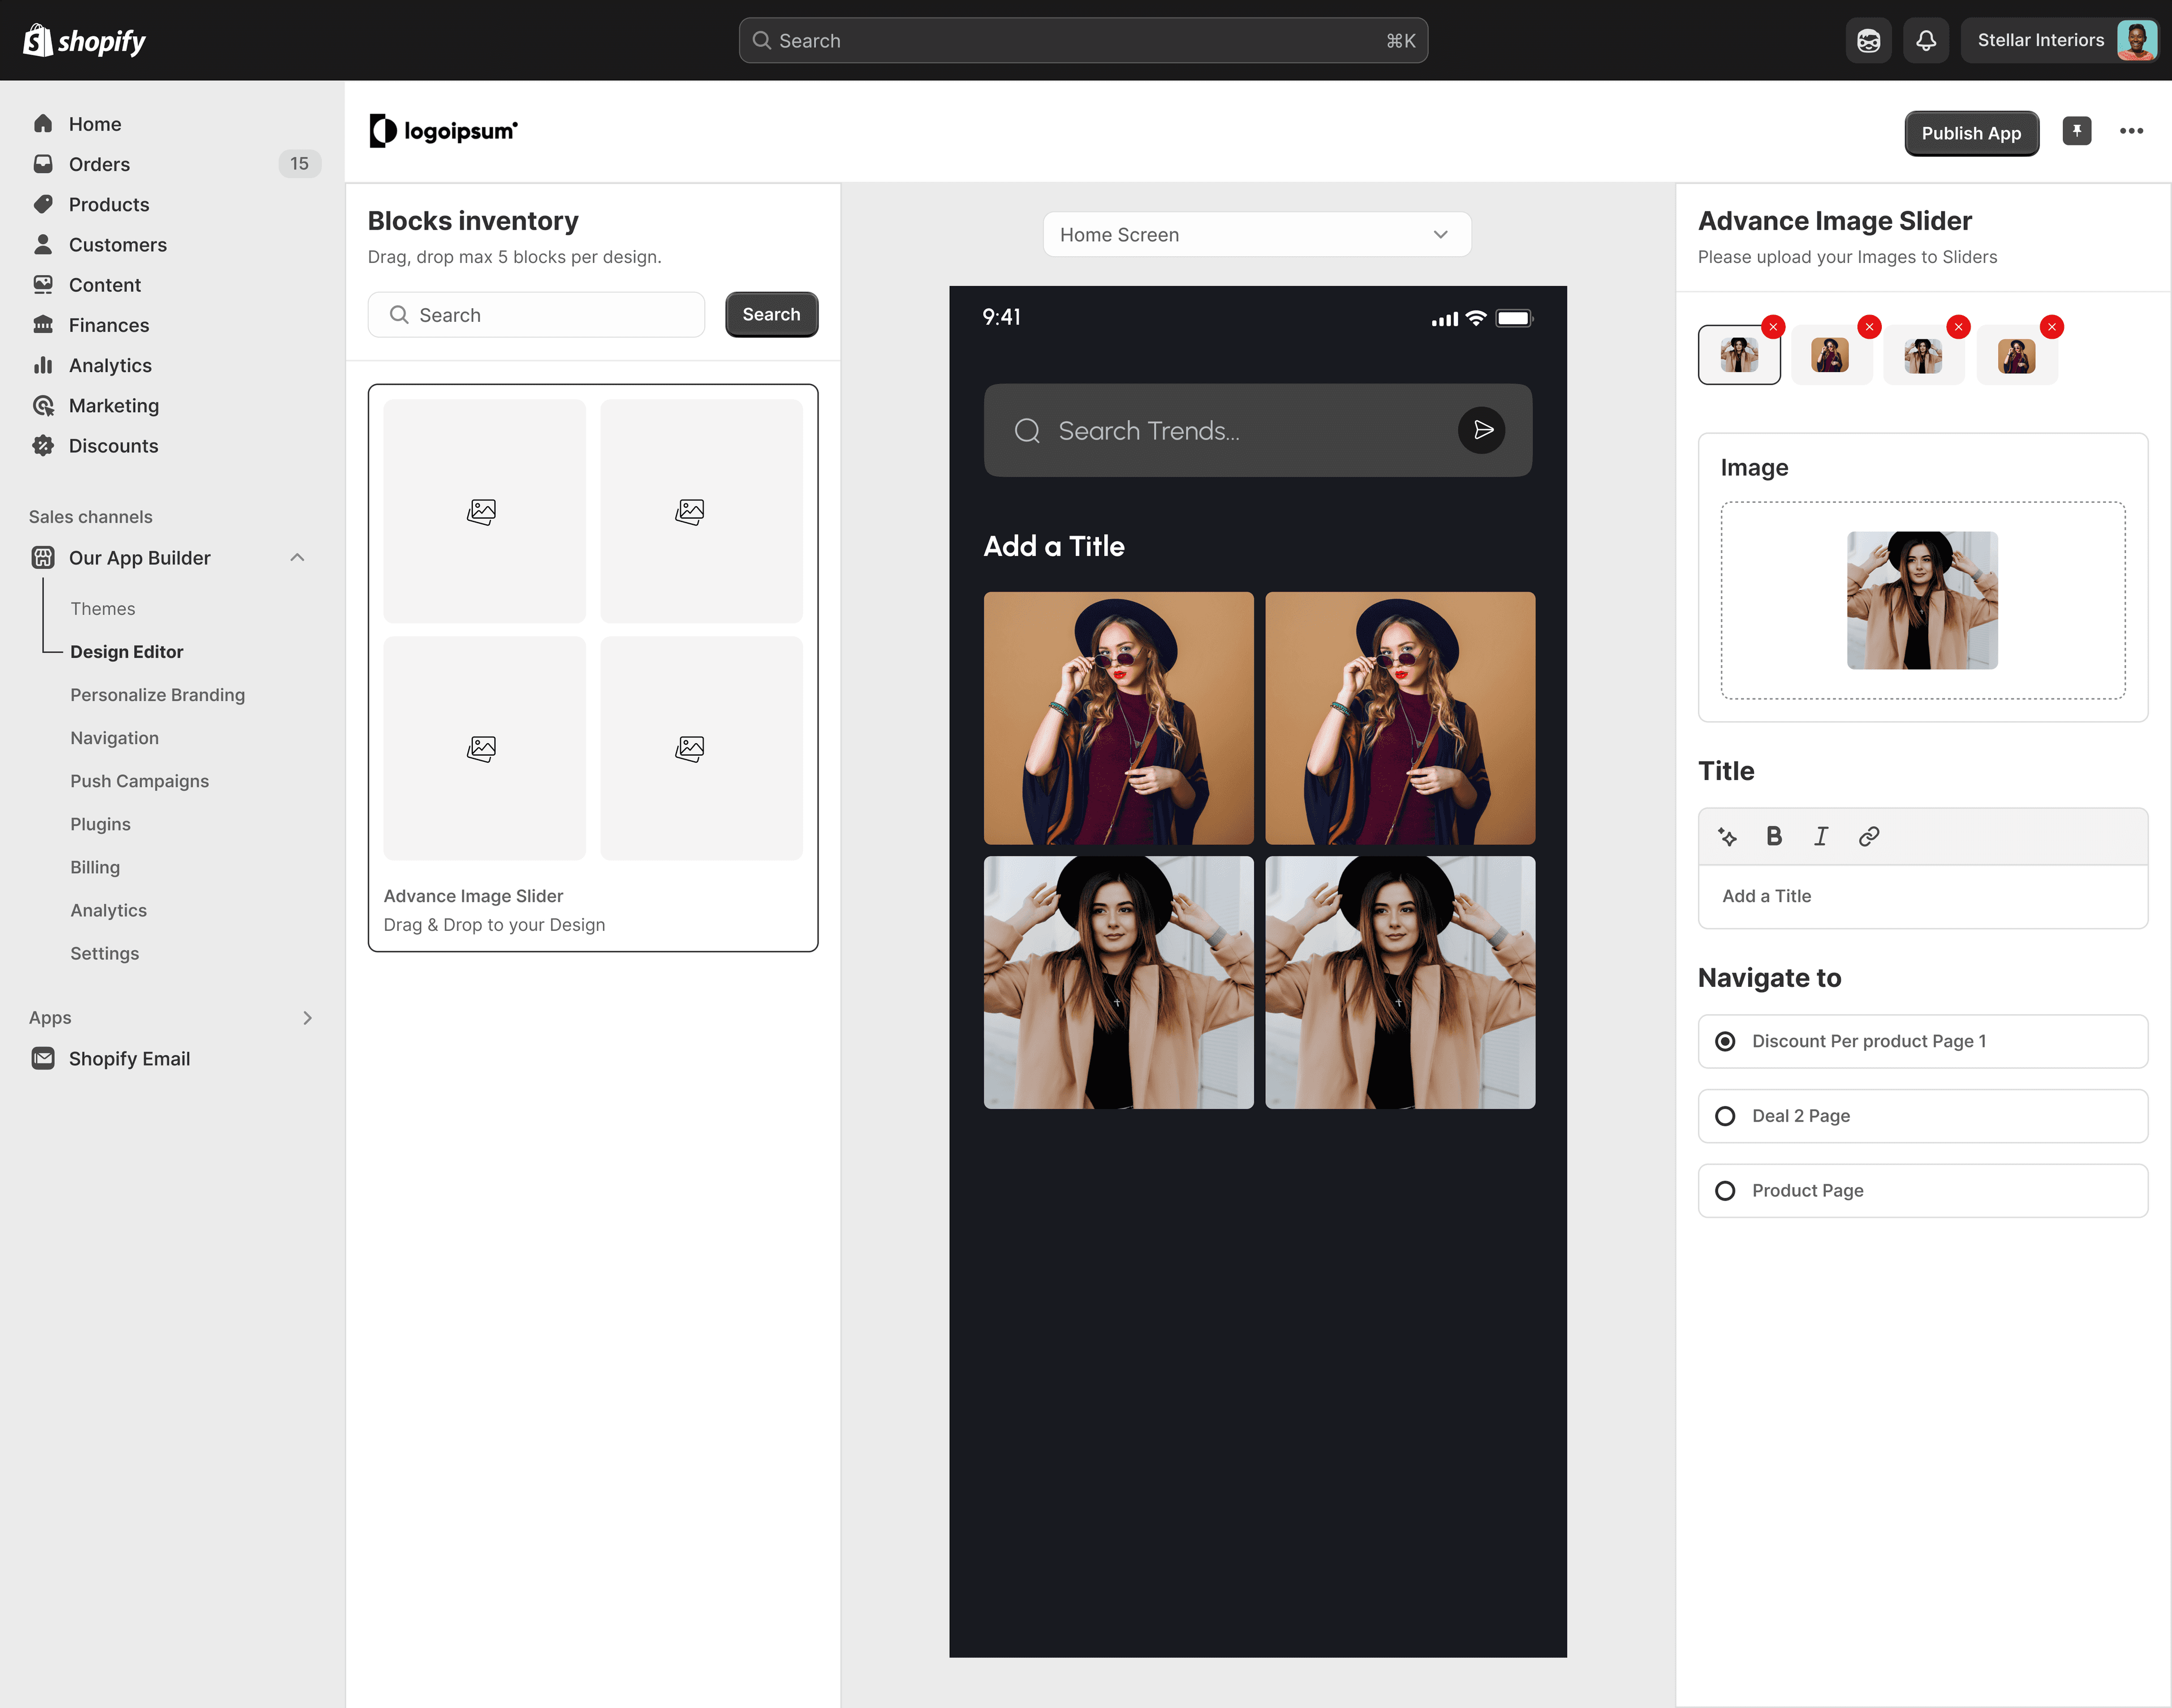Select Product Page radio option
Viewport: 2172px width, 1708px height.
tap(1725, 1191)
